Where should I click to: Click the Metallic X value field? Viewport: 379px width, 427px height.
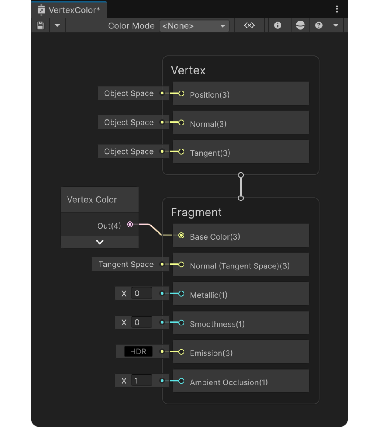[x=141, y=293]
